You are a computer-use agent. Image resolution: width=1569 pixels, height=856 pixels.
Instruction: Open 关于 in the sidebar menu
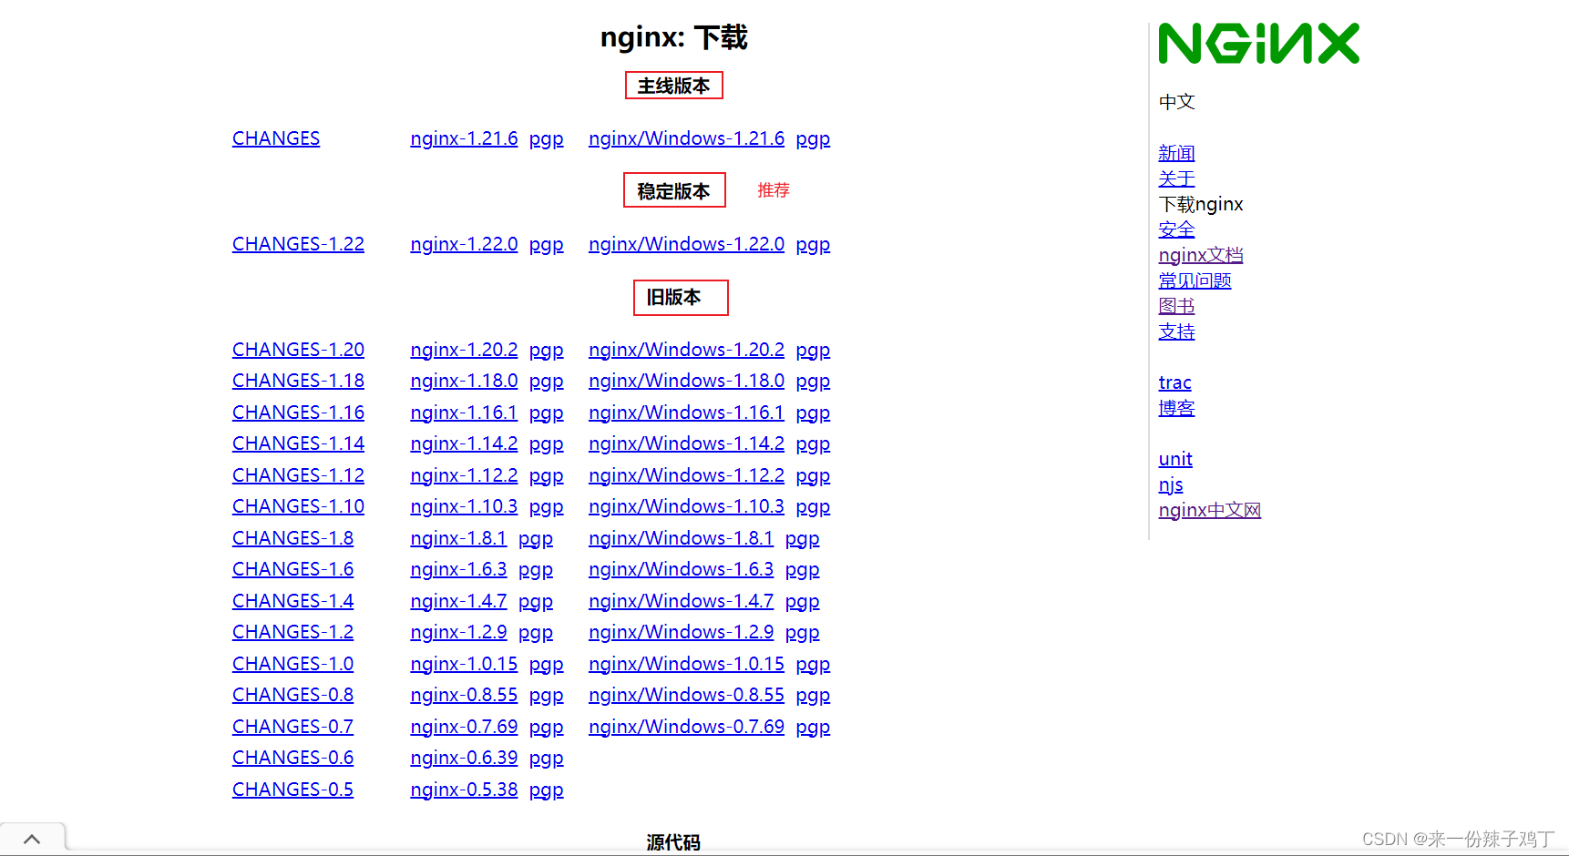tap(1176, 178)
